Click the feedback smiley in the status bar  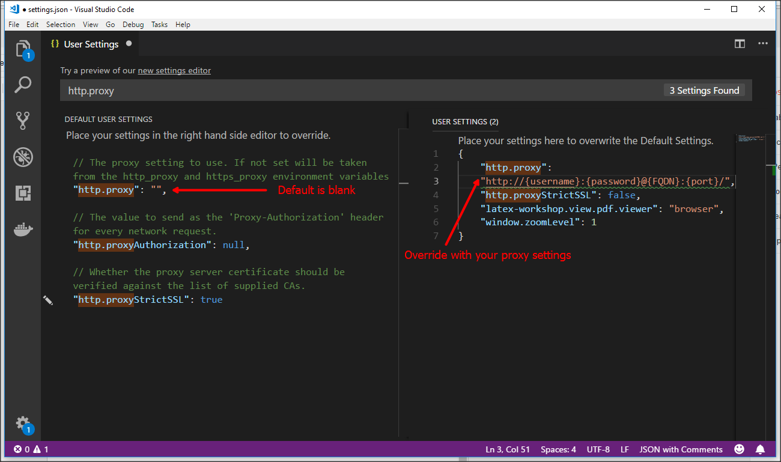coord(738,449)
